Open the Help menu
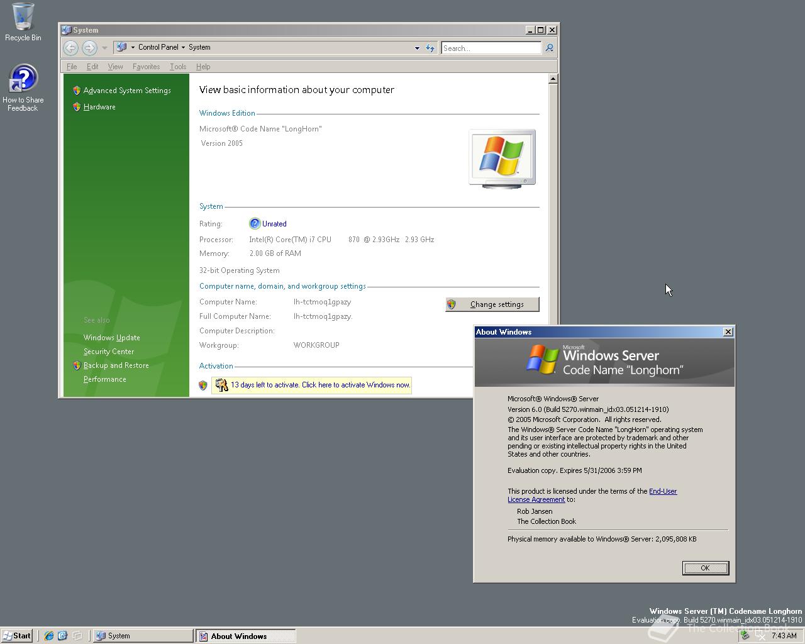The width and height of the screenshot is (805, 644). (203, 67)
